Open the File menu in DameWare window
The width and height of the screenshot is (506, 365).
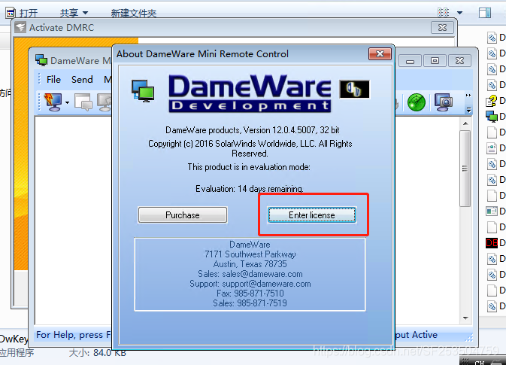coord(53,80)
